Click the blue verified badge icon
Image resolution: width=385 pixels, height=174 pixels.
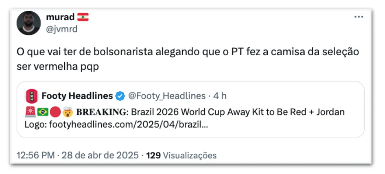120,96
